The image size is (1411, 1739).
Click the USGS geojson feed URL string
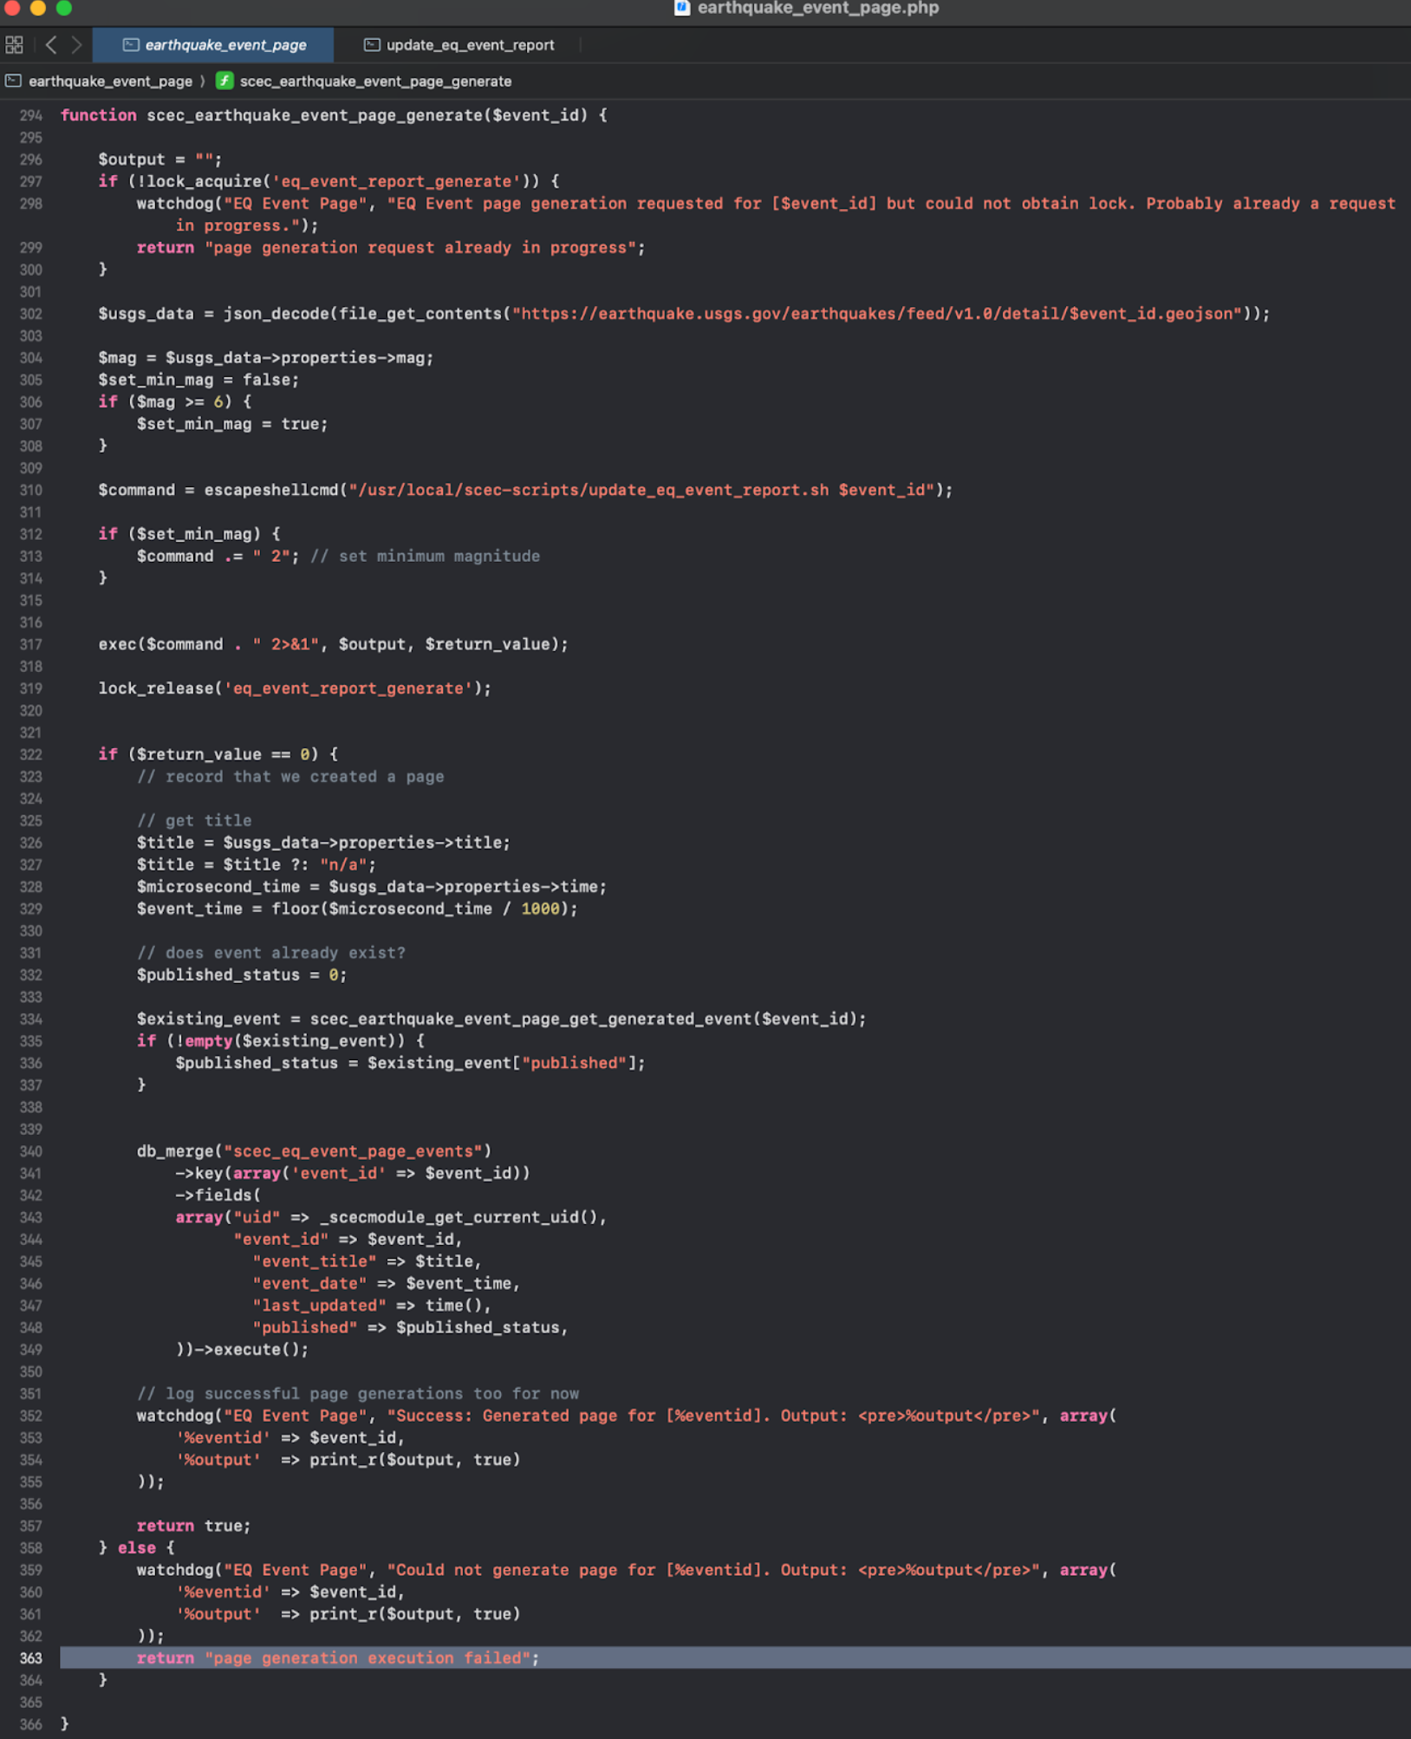pos(876,314)
